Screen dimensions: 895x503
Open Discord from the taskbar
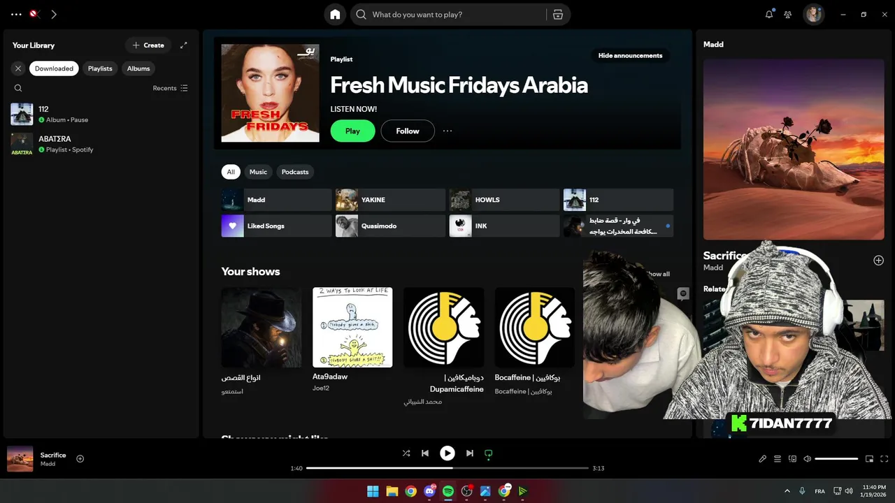[x=429, y=491]
